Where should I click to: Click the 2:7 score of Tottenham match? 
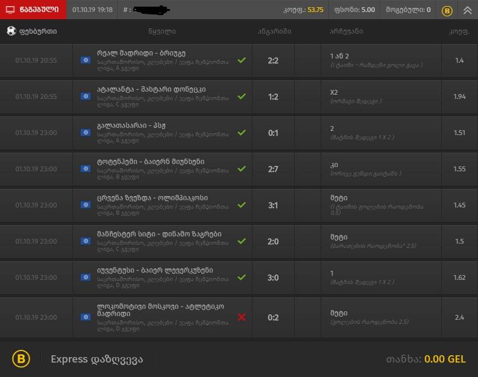point(273,169)
